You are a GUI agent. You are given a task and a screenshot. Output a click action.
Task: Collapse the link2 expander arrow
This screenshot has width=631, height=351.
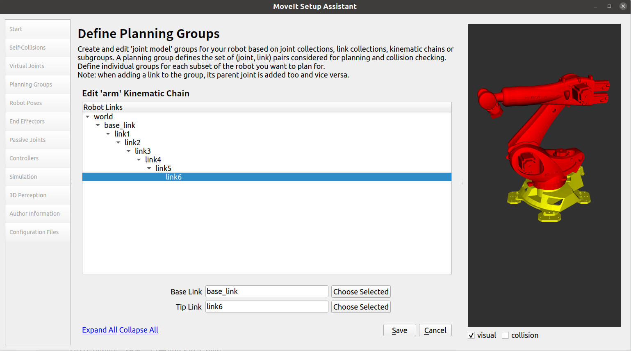(x=118, y=143)
